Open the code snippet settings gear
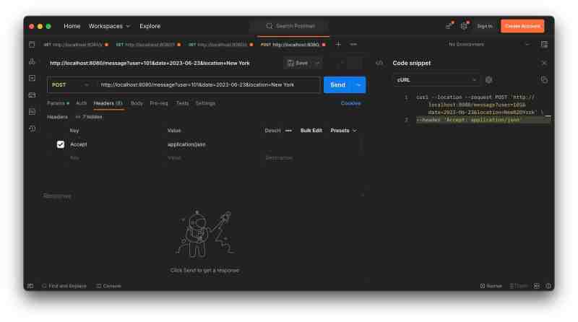 (489, 80)
